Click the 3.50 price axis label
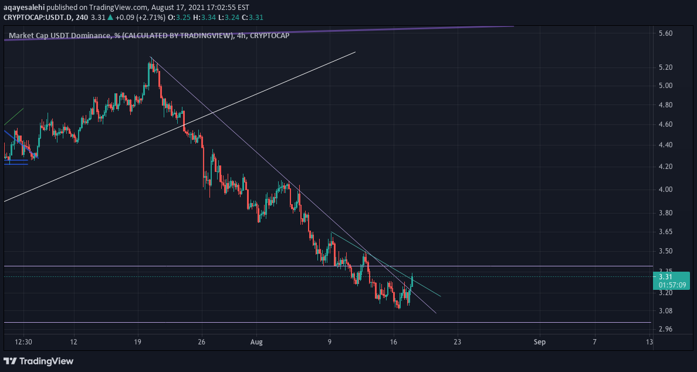Image resolution: width=697 pixels, height=372 pixels. 665,251
